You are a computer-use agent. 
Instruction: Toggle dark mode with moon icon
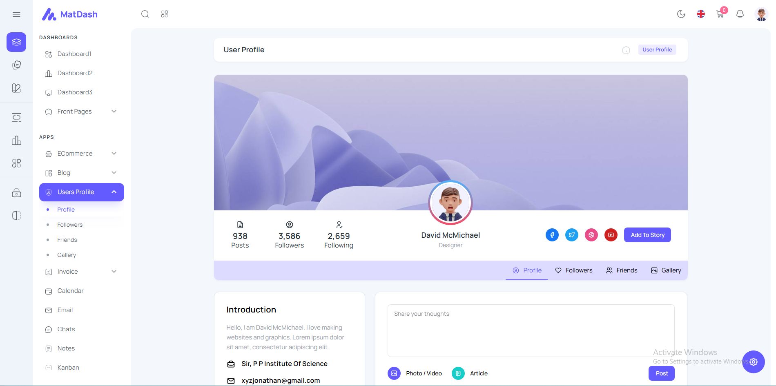[x=681, y=14]
